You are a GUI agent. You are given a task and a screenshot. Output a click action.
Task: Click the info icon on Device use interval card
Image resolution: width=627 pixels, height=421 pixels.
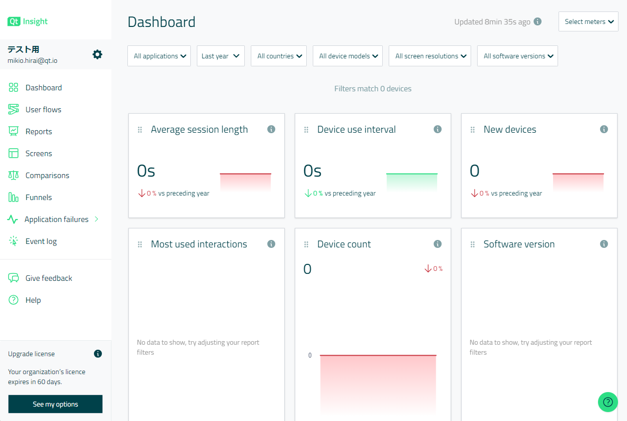point(438,129)
